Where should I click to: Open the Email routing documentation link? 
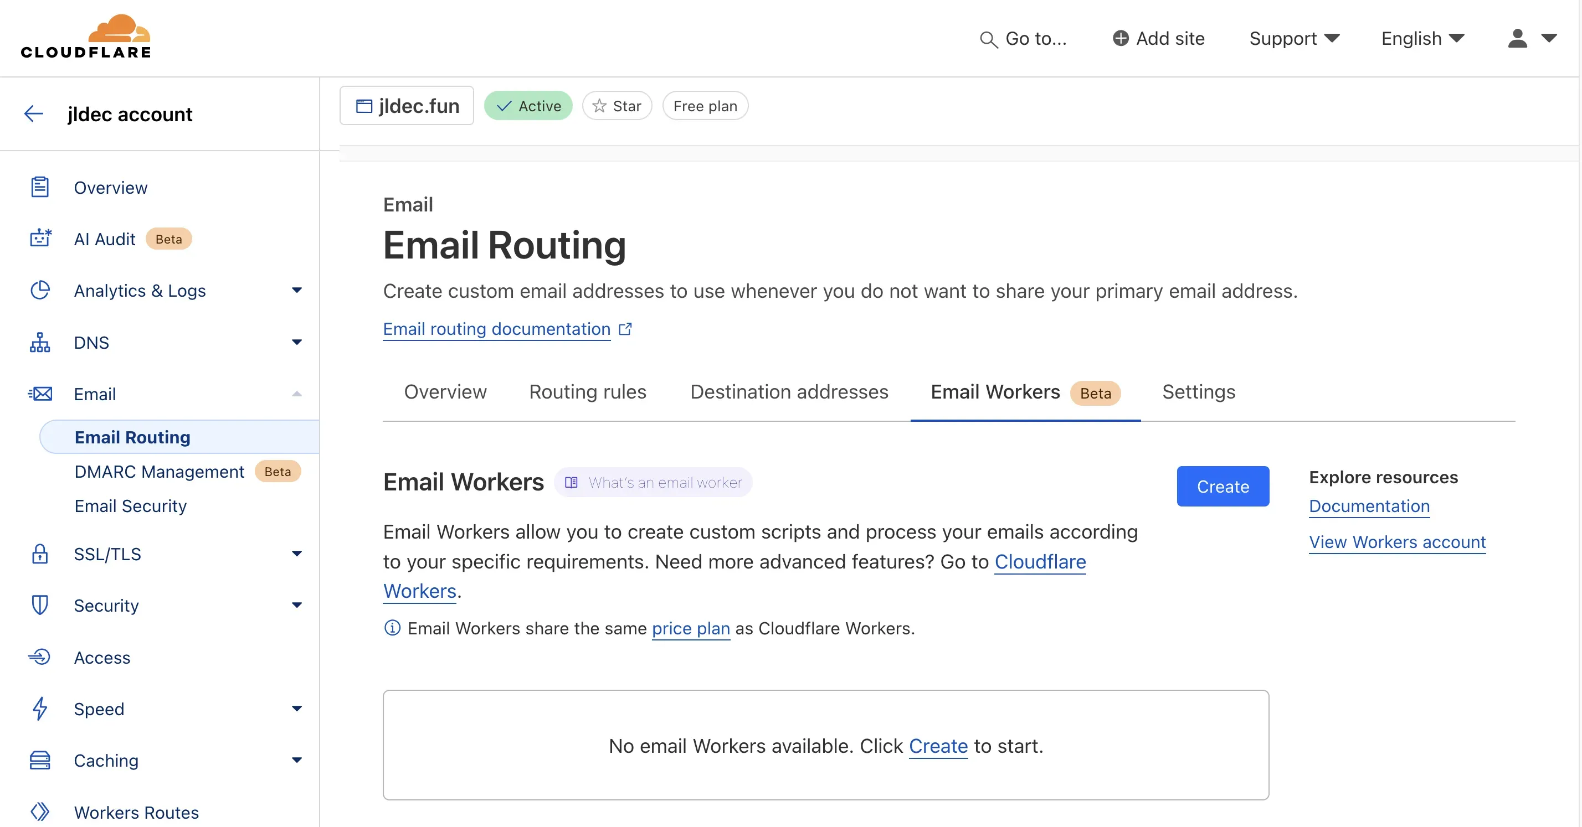(496, 329)
